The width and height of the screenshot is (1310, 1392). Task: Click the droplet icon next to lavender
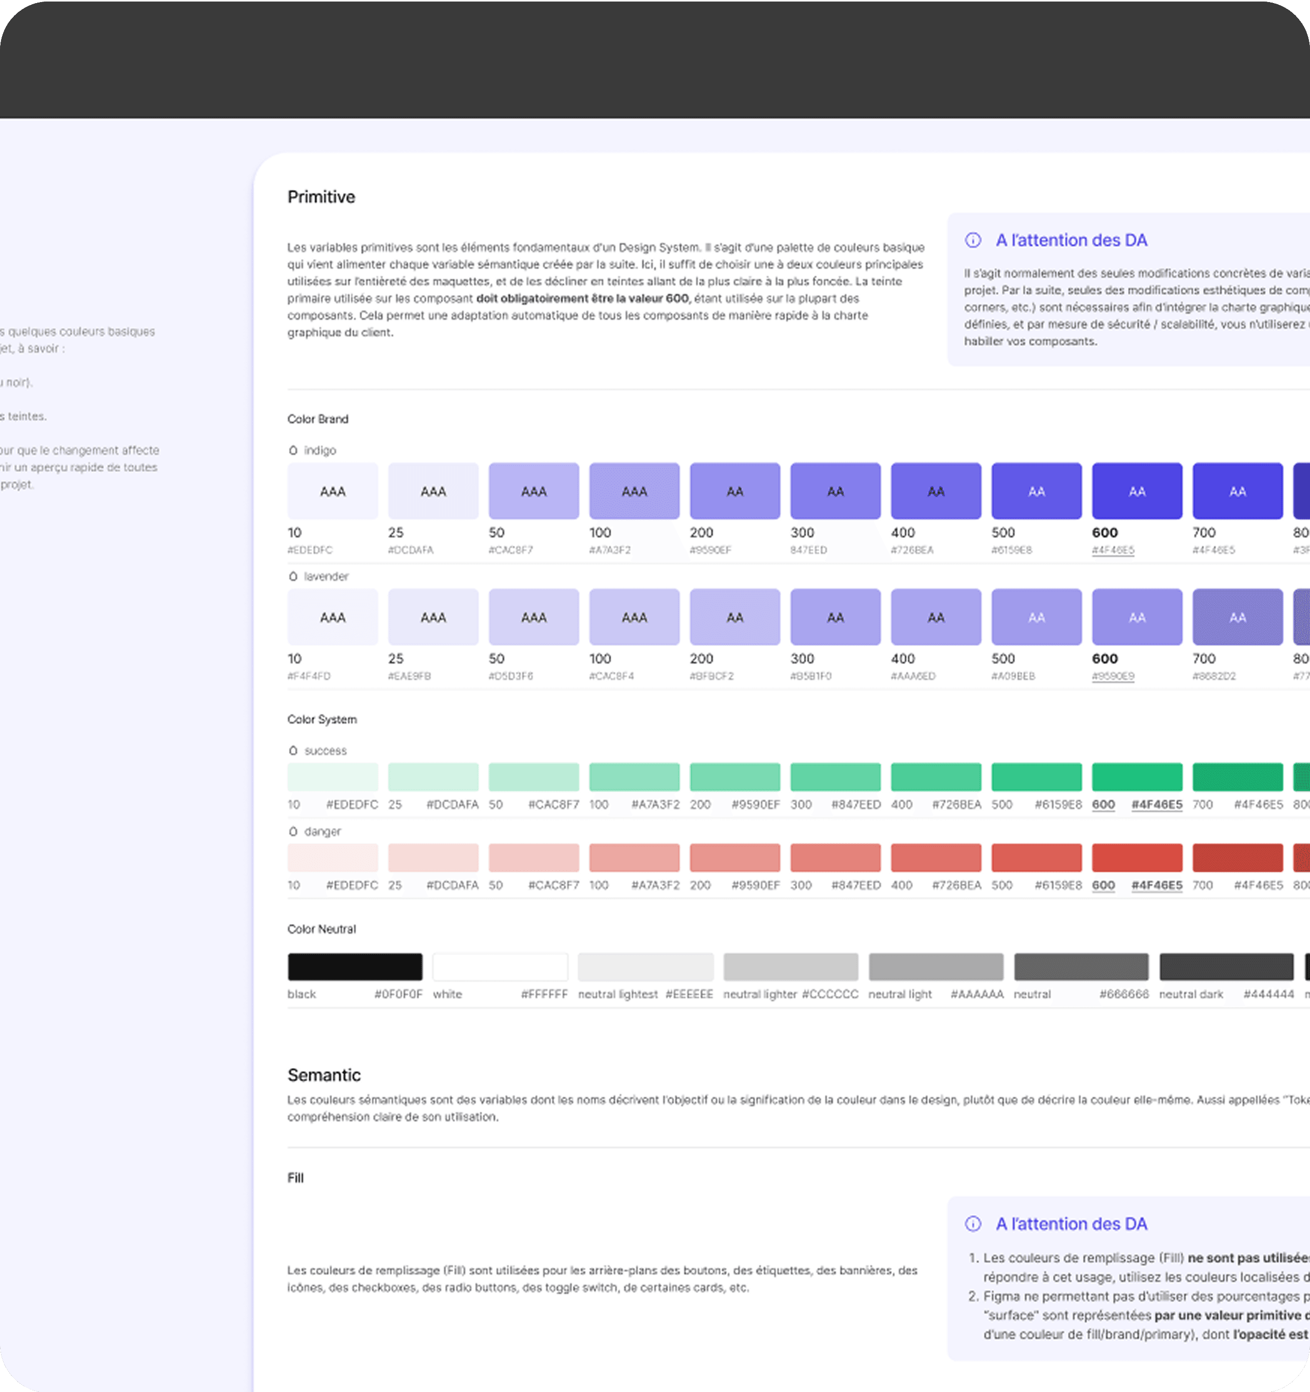tap(293, 576)
